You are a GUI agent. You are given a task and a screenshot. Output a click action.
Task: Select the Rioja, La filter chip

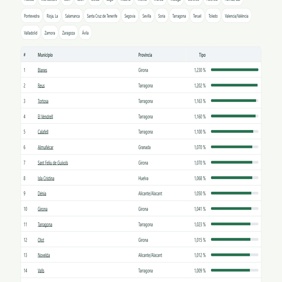52,16
